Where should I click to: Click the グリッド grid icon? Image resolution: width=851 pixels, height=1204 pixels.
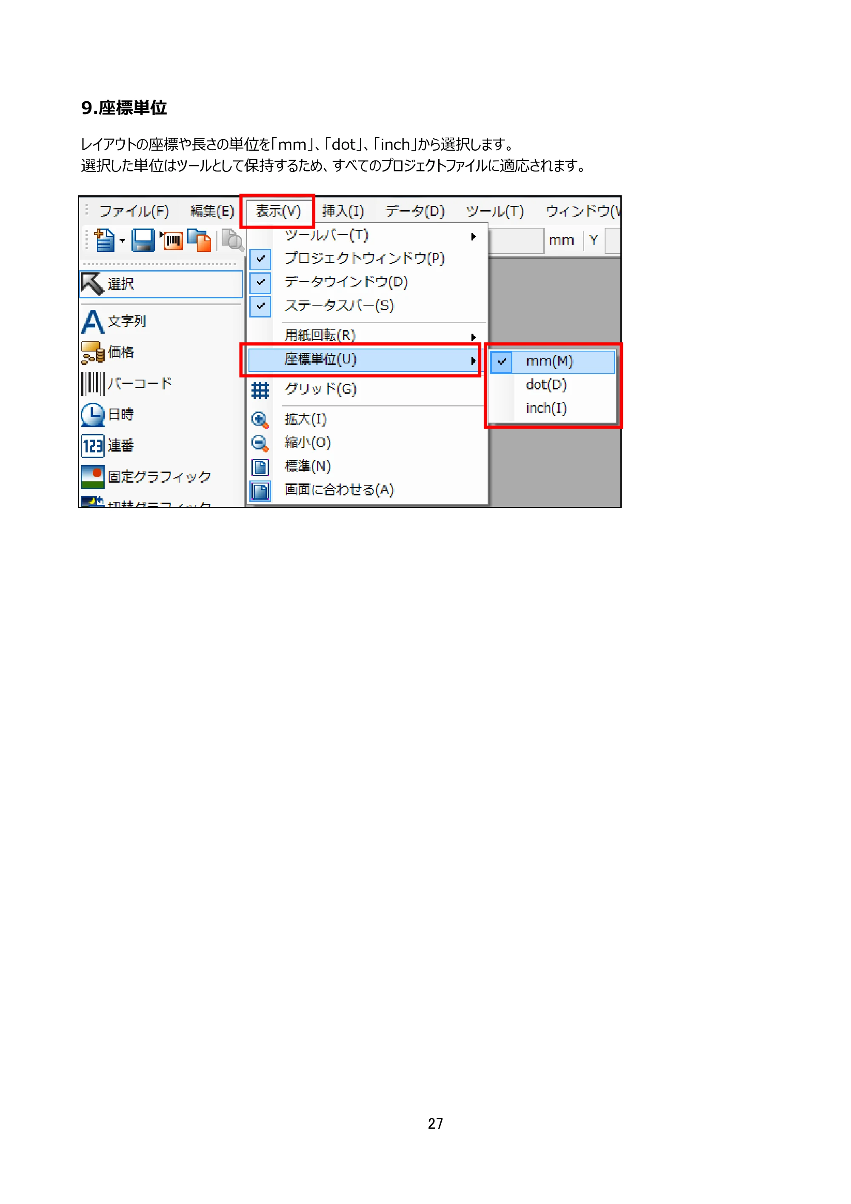tap(260, 390)
